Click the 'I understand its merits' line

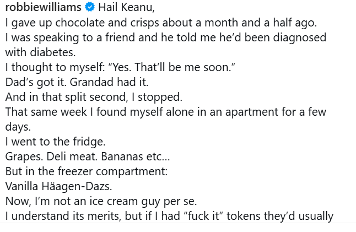click(x=169, y=216)
